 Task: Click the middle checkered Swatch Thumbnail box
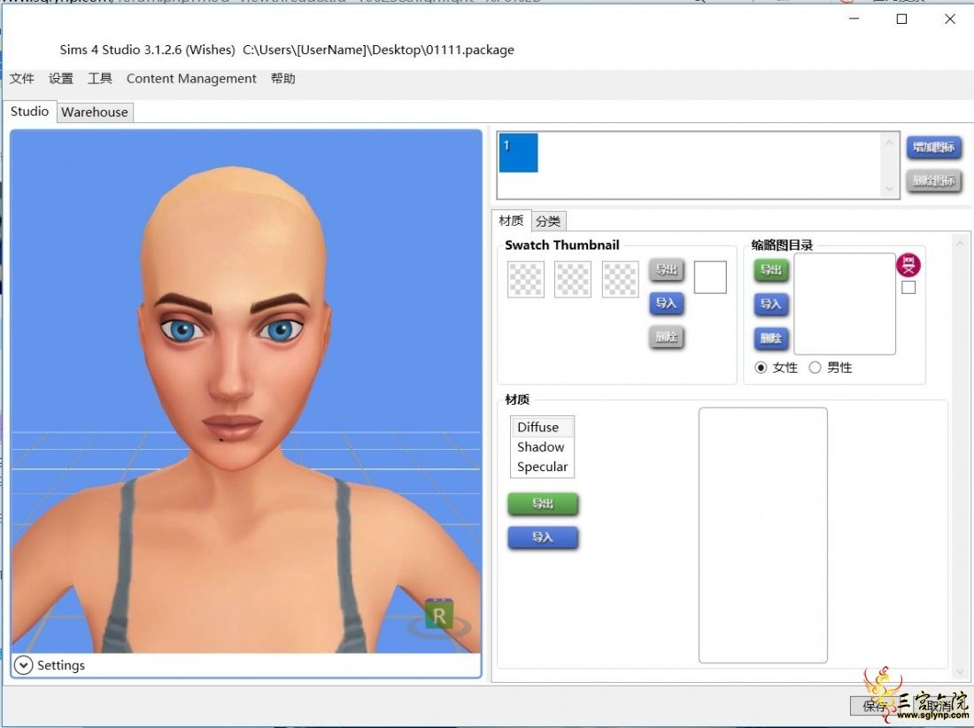point(573,279)
